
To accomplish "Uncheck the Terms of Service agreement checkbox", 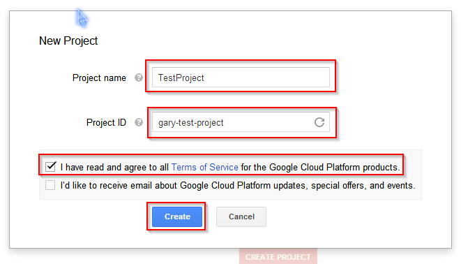I will 50,167.
